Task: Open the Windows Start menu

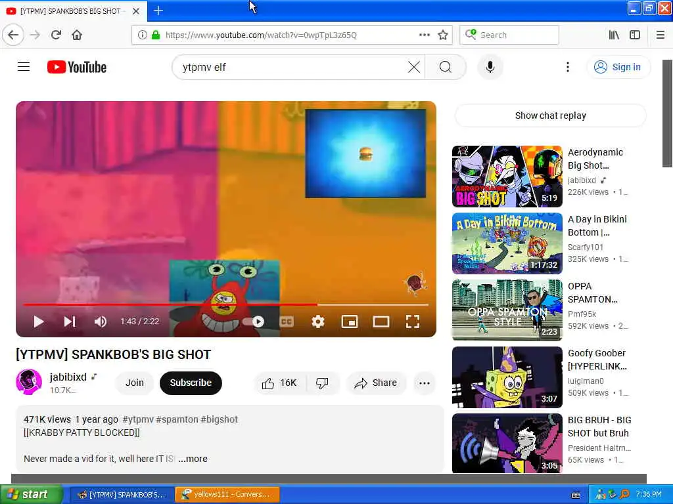Action: (31, 494)
